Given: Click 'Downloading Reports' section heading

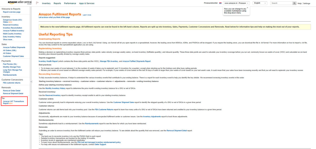Looking at the screenshot, I should click(x=49, y=39).
